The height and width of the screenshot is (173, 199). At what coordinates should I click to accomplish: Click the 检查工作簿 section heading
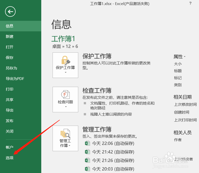point(97,91)
